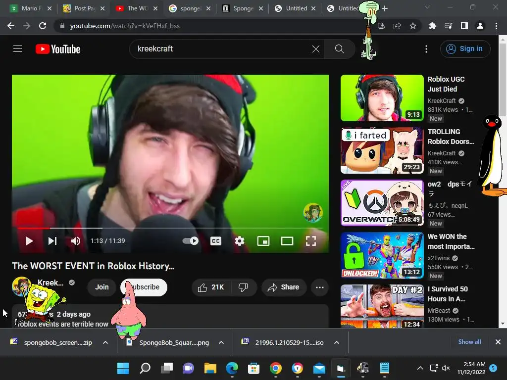Open the YouTube guide hamburger menu

click(18, 49)
